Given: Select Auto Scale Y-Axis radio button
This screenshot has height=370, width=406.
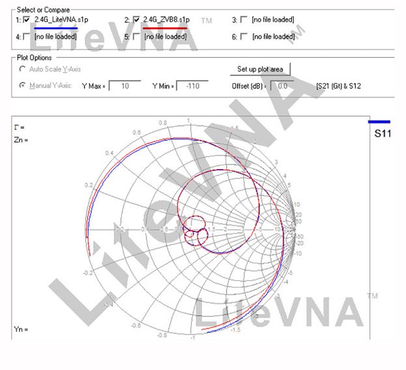Looking at the screenshot, I should (x=23, y=69).
